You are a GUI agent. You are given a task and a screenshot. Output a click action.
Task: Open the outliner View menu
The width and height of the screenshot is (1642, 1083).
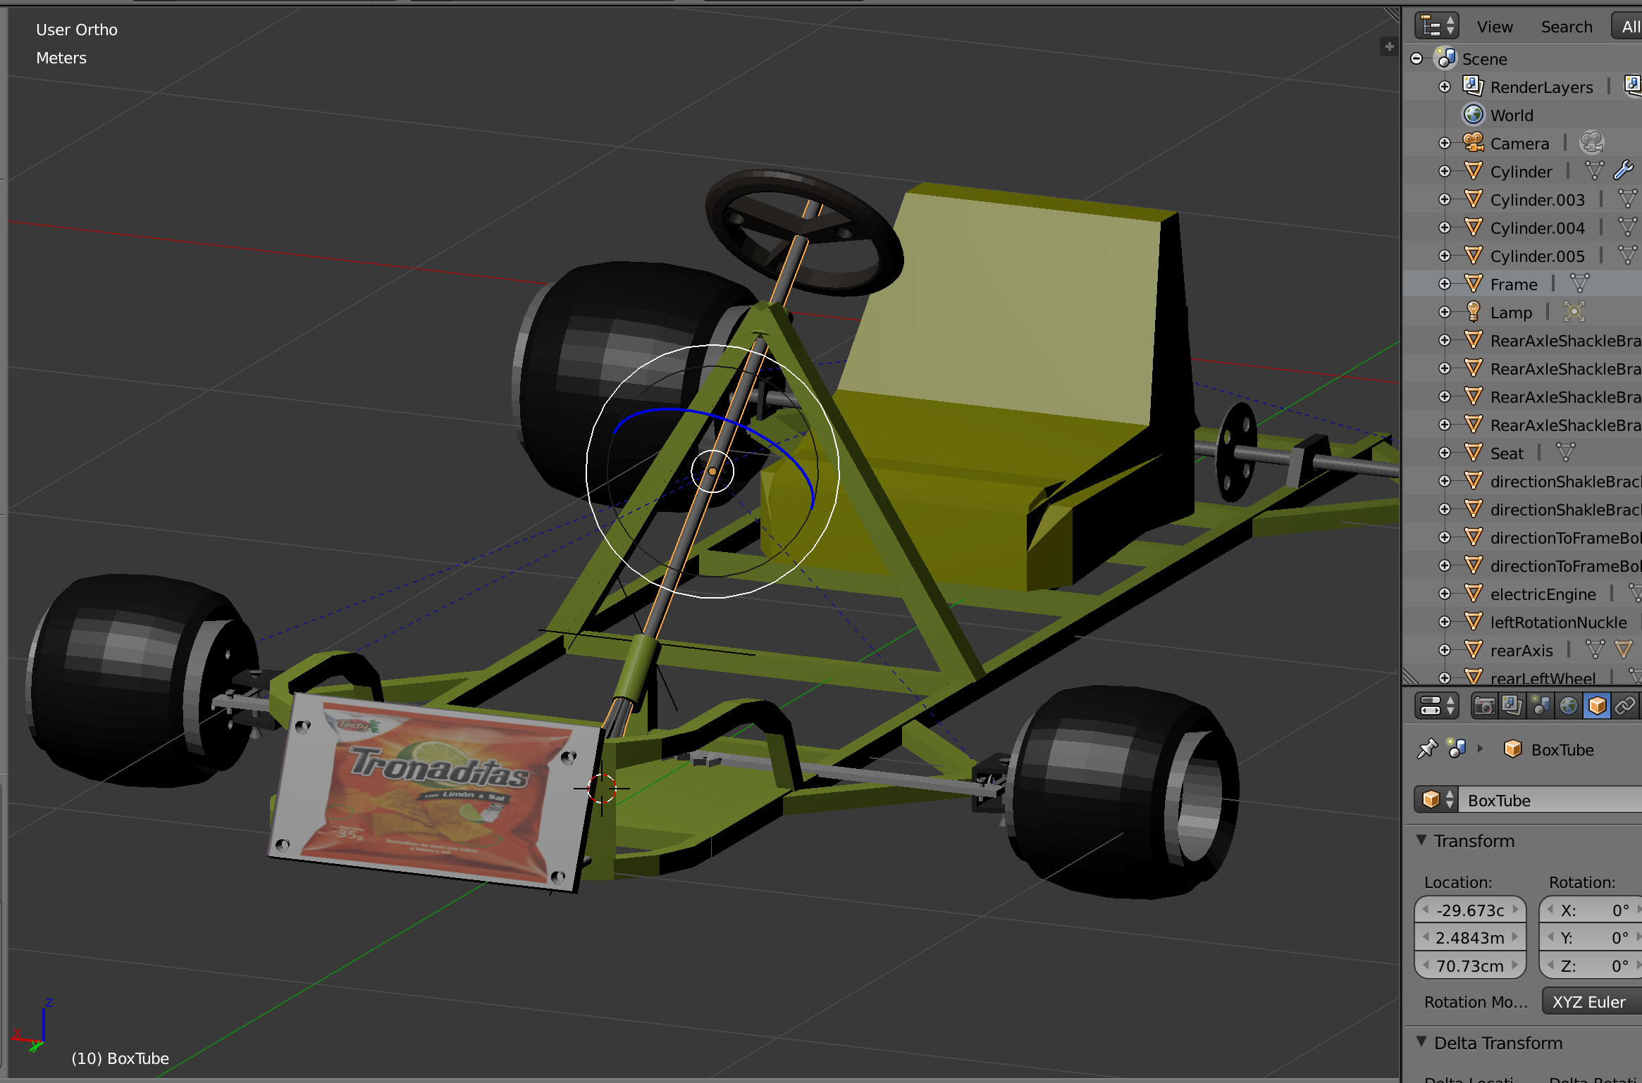pos(1494,27)
